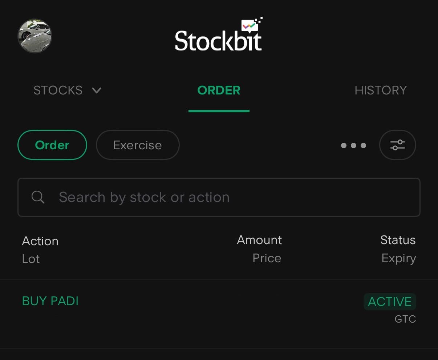Sort by the Action column header
The height and width of the screenshot is (360, 438).
click(40, 241)
